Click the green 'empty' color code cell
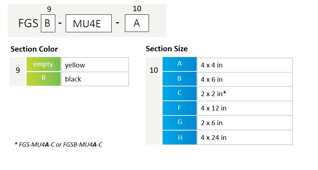Screen dimensions: 318x170 coord(43,64)
